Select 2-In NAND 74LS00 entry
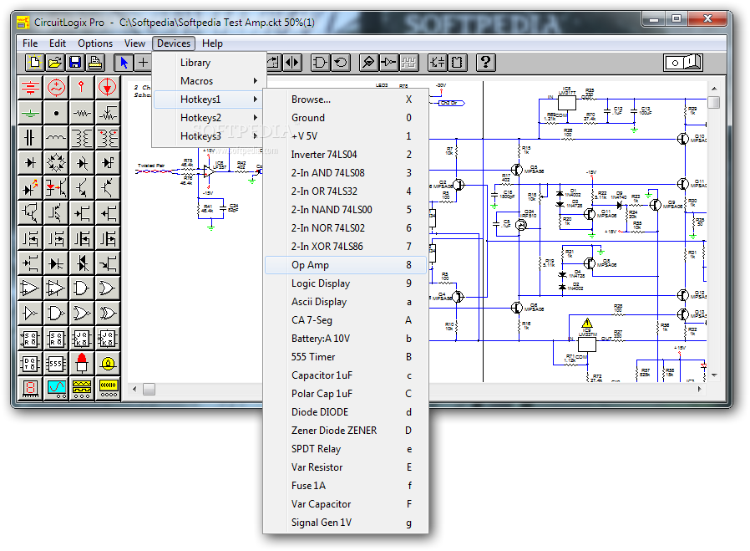Screen dimensions: 750x551 click(345, 210)
